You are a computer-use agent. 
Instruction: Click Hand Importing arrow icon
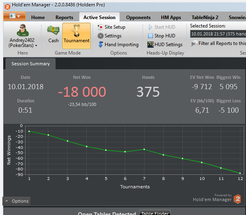(x=101, y=45)
